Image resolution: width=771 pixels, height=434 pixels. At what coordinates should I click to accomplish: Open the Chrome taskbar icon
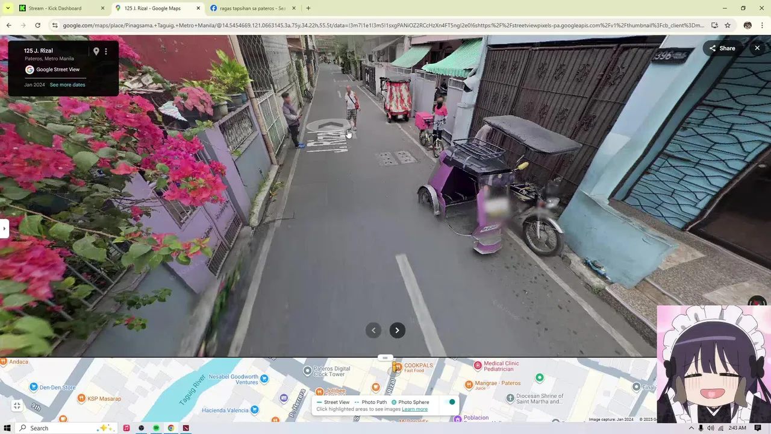tap(171, 428)
